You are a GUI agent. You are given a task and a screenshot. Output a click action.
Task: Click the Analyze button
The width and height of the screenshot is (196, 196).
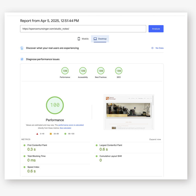click(156, 29)
